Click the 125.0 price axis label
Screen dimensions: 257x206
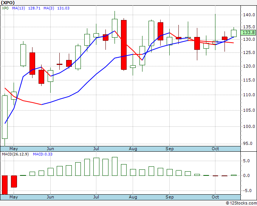point(249,52)
